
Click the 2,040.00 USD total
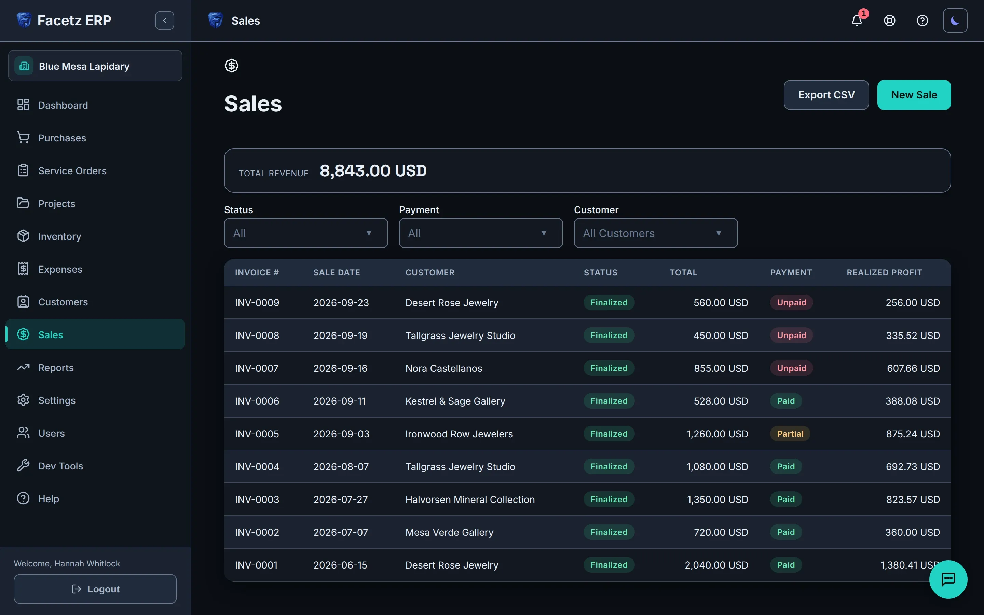[x=716, y=565]
